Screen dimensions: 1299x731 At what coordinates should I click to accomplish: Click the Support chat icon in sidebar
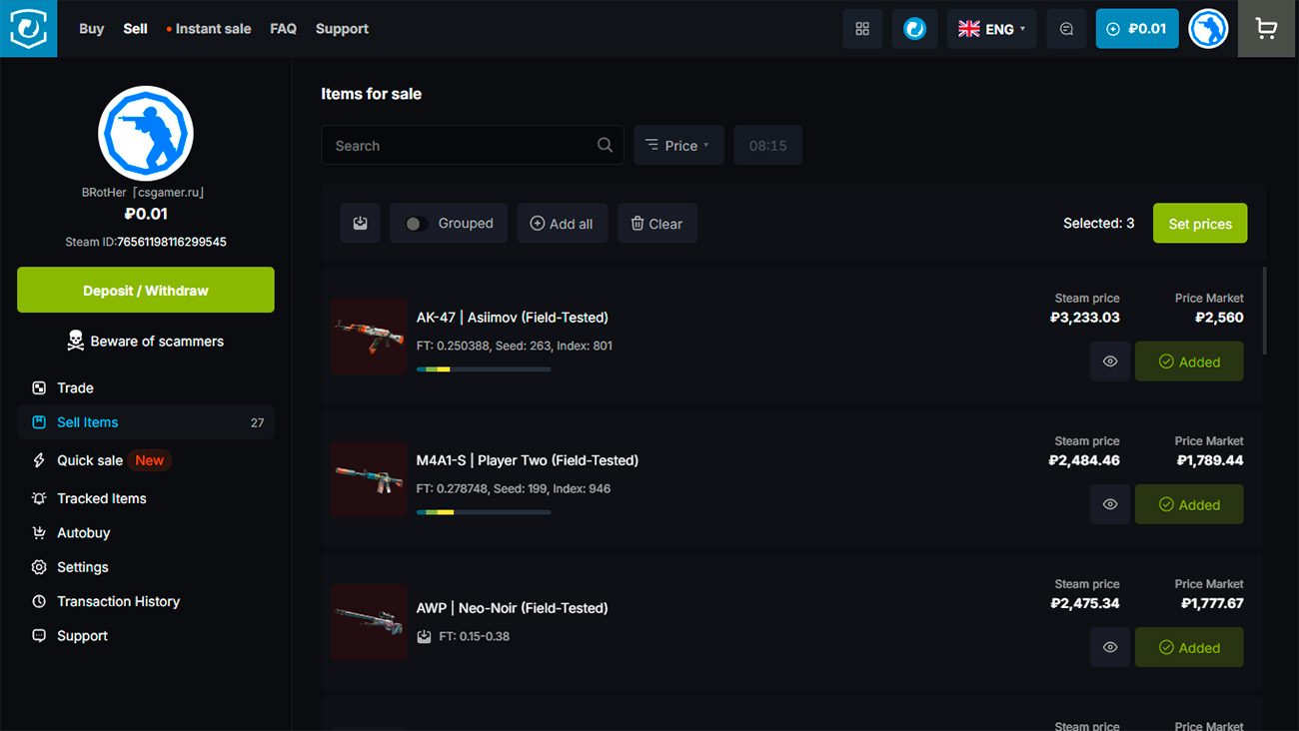[x=39, y=635]
